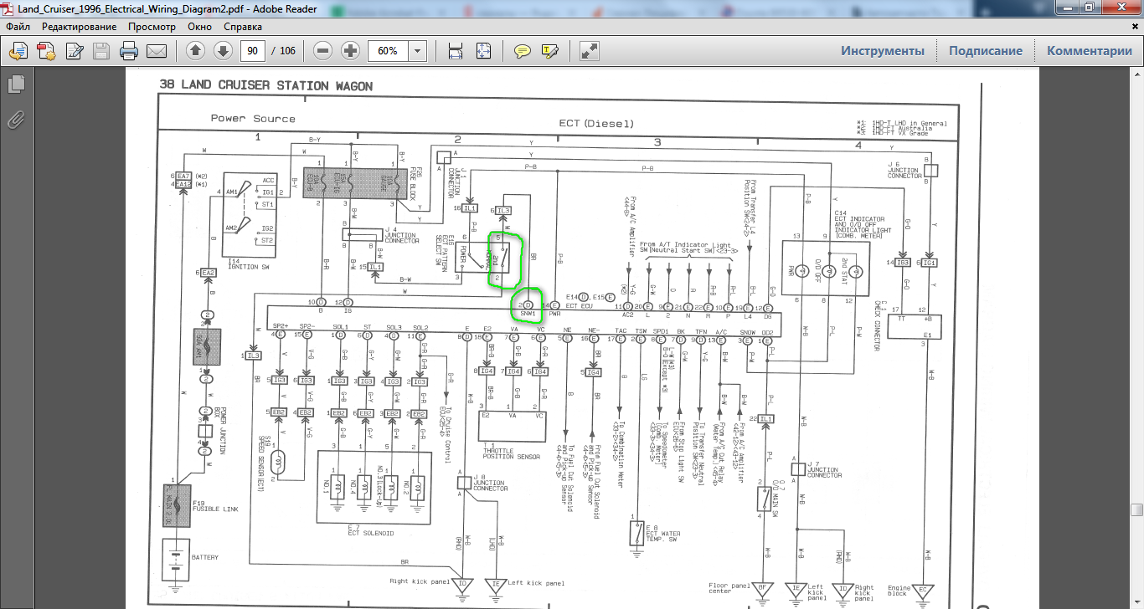Open Подписание sign pane
The image size is (1144, 609).
click(986, 51)
